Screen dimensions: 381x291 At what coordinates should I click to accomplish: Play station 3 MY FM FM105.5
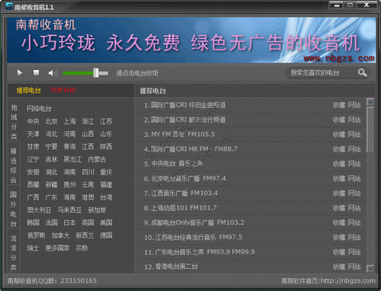(179, 134)
